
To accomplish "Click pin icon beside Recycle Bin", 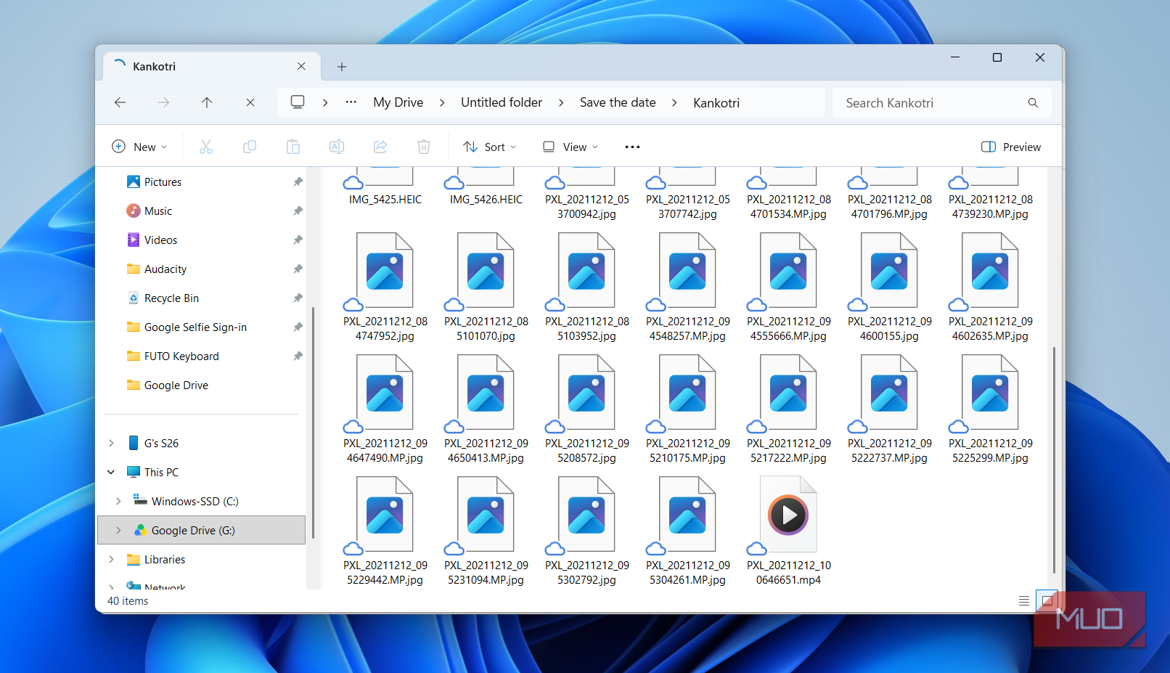I will point(298,298).
